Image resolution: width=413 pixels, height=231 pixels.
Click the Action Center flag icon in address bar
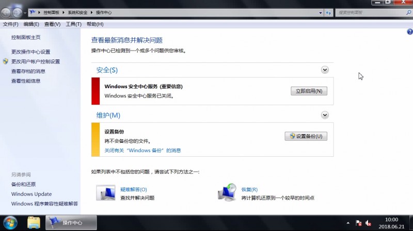(x=33, y=12)
